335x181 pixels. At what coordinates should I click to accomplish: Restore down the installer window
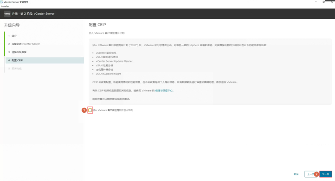(324, 2)
